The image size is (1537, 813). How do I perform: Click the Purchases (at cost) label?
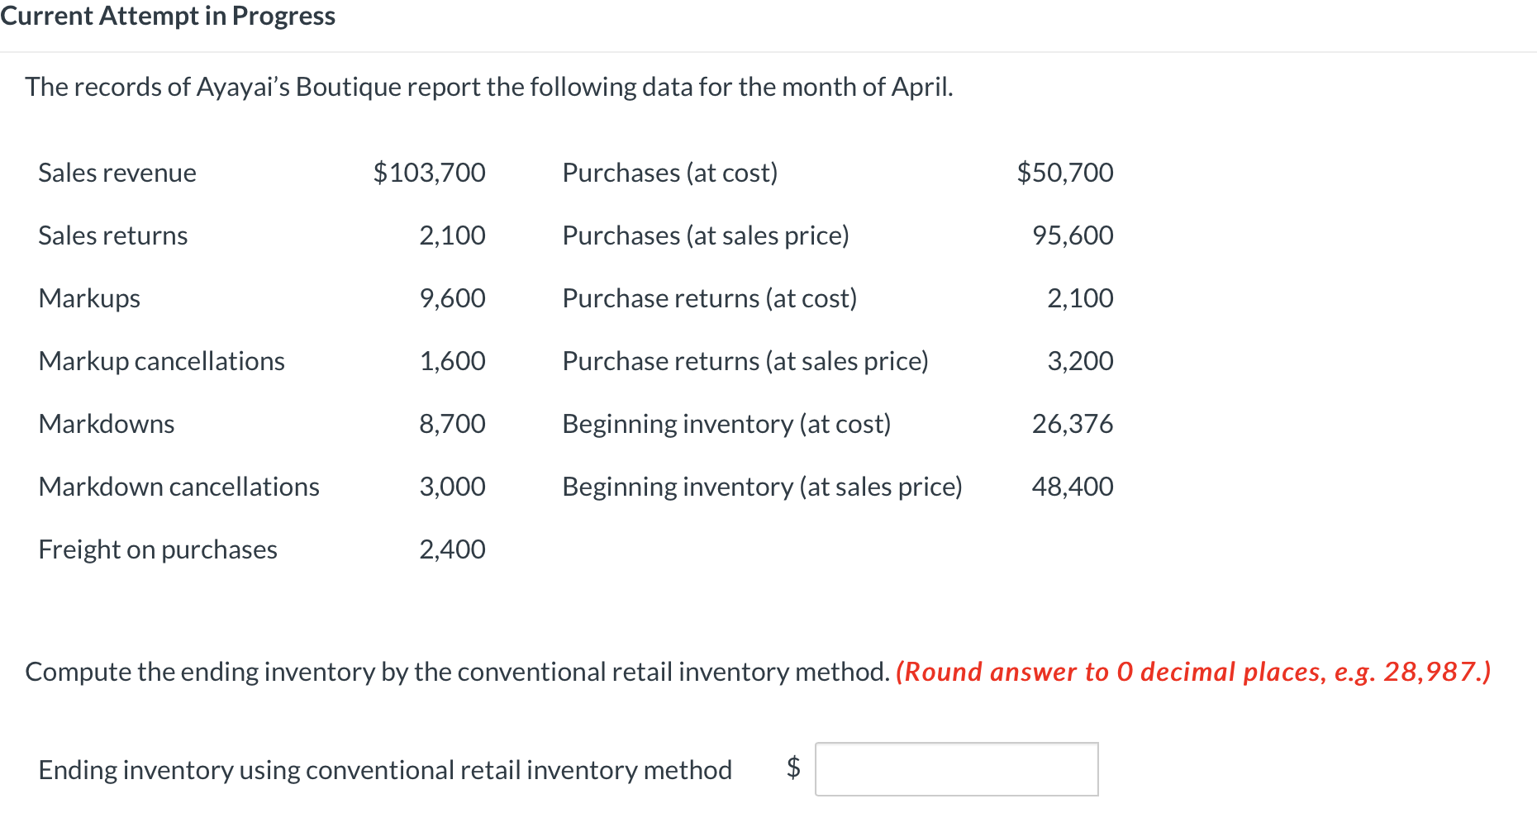click(x=669, y=173)
